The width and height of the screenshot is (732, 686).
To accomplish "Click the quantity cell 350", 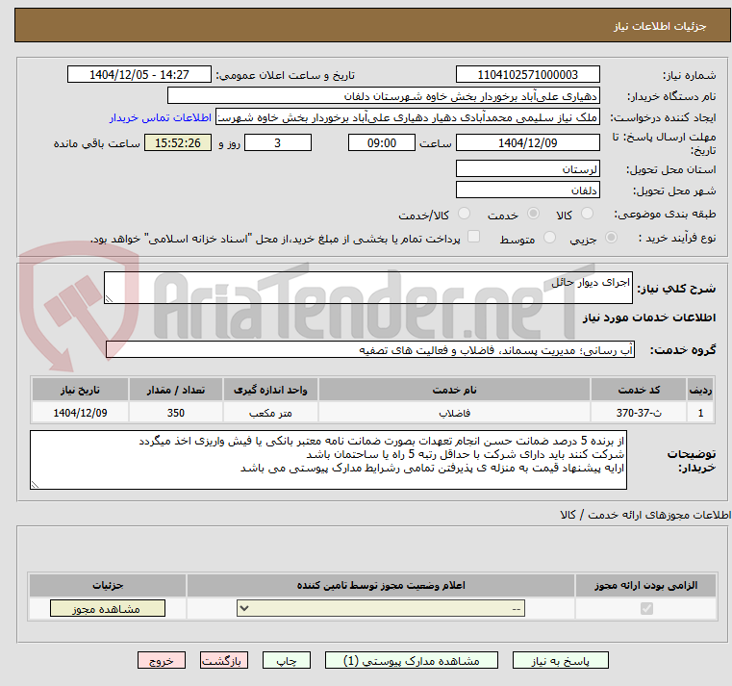I will [175, 413].
